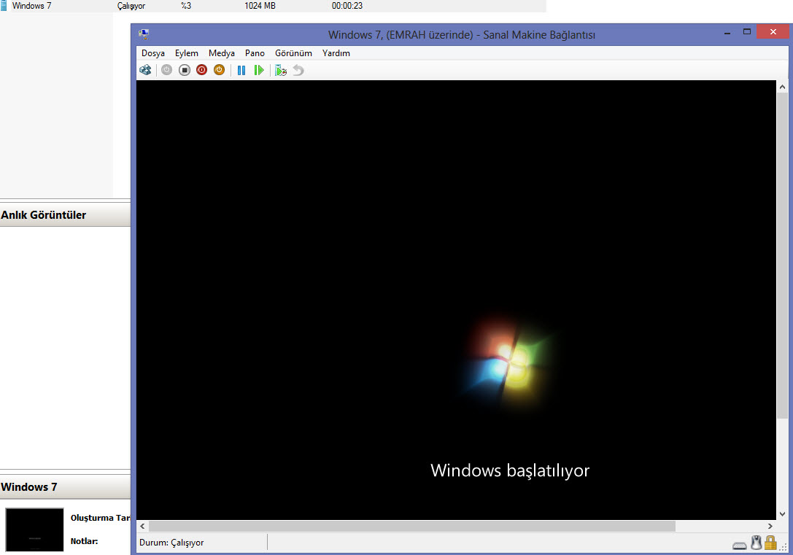793x555 pixels.
Task: Click the green Reset play icon
Action: [x=259, y=70]
